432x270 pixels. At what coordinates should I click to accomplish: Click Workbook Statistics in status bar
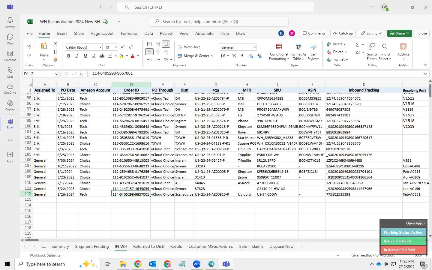point(45,255)
